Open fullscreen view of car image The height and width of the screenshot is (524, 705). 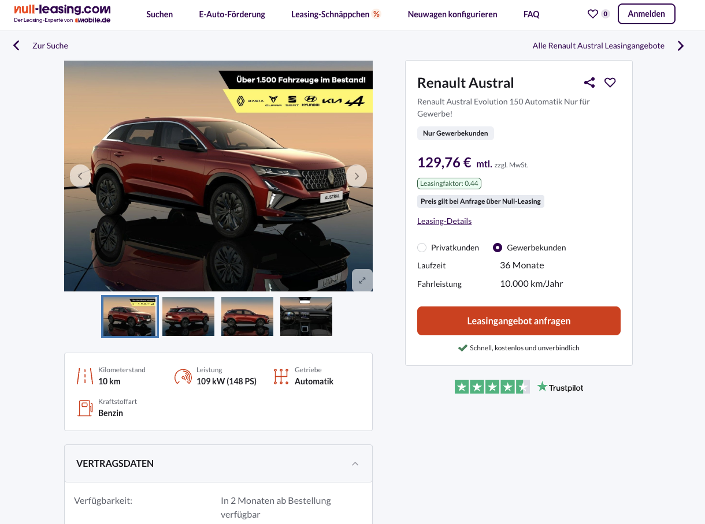(362, 280)
